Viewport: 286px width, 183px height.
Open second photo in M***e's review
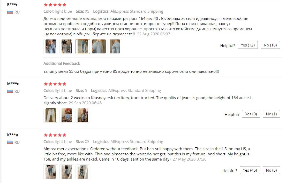67,115
